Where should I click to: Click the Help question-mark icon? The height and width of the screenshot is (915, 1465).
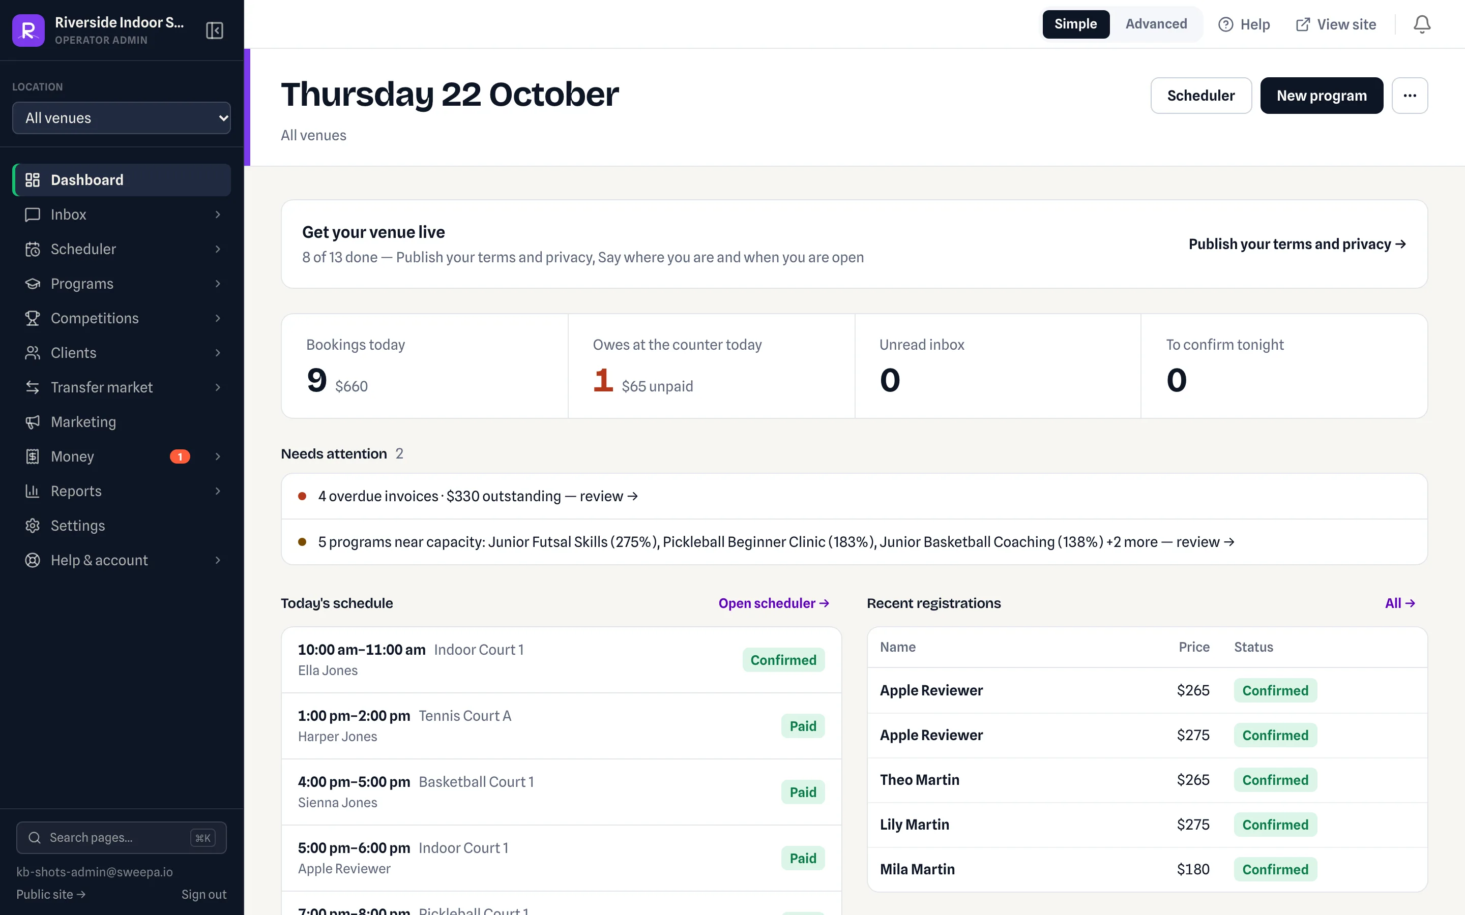point(1225,24)
